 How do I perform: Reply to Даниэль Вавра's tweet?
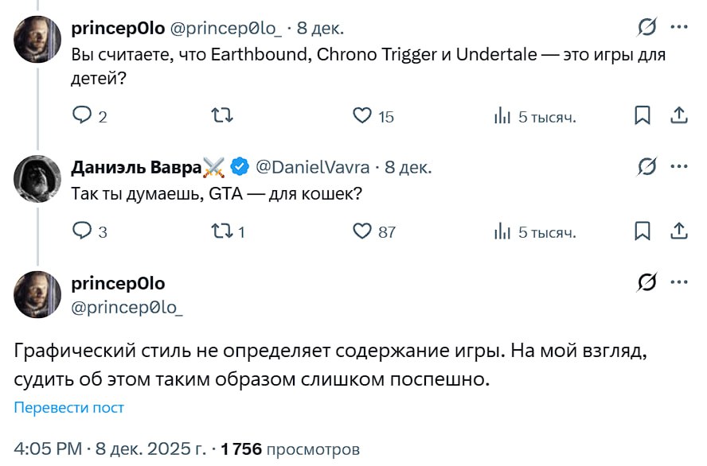click(84, 231)
